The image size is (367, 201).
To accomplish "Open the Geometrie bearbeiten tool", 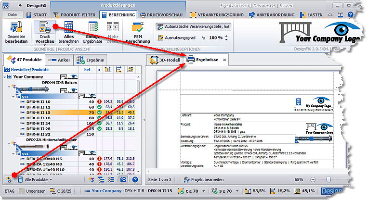I will pyautogui.click(x=16, y=32).
